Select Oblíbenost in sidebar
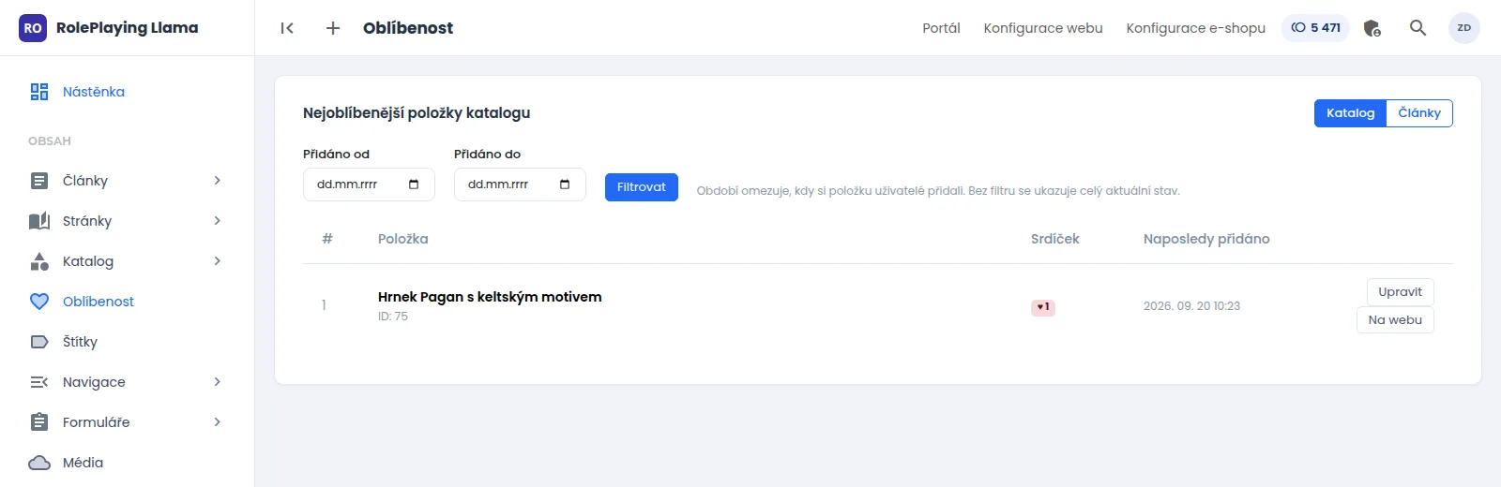Viewport: 1501px width, 487px height. pyautogui.click(x=99, y=302)
